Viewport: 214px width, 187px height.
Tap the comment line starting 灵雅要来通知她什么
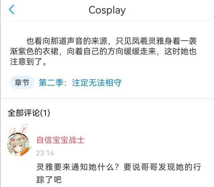119,167
